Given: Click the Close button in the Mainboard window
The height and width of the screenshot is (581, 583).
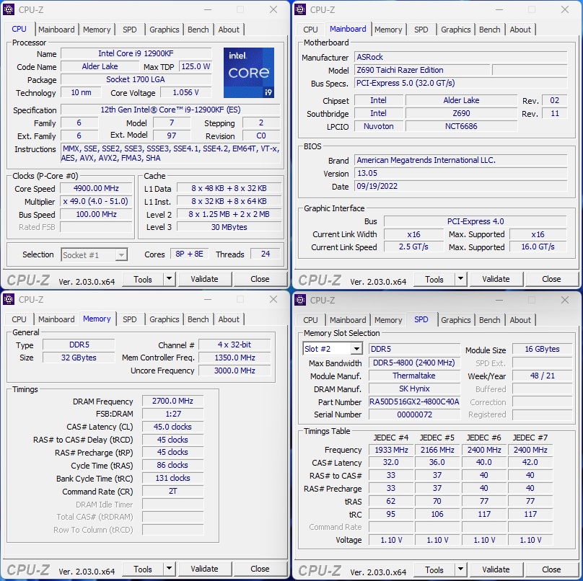Looking at the screenshot, I should (551, 279).
